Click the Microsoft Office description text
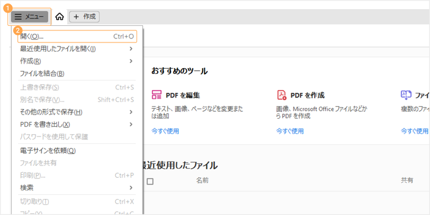This screenshot has height=215, width=430. 322,112
